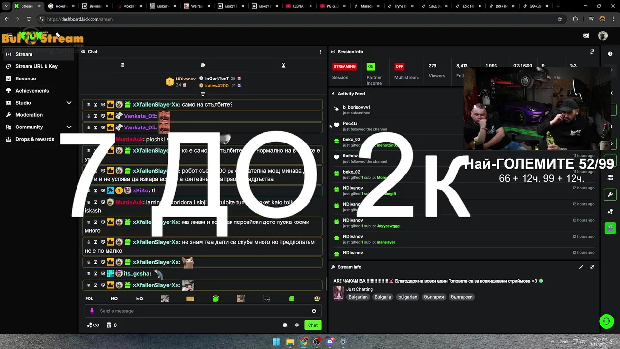Click the Bulgaria tag
The image size is (620, 349).
coord(383,297)
